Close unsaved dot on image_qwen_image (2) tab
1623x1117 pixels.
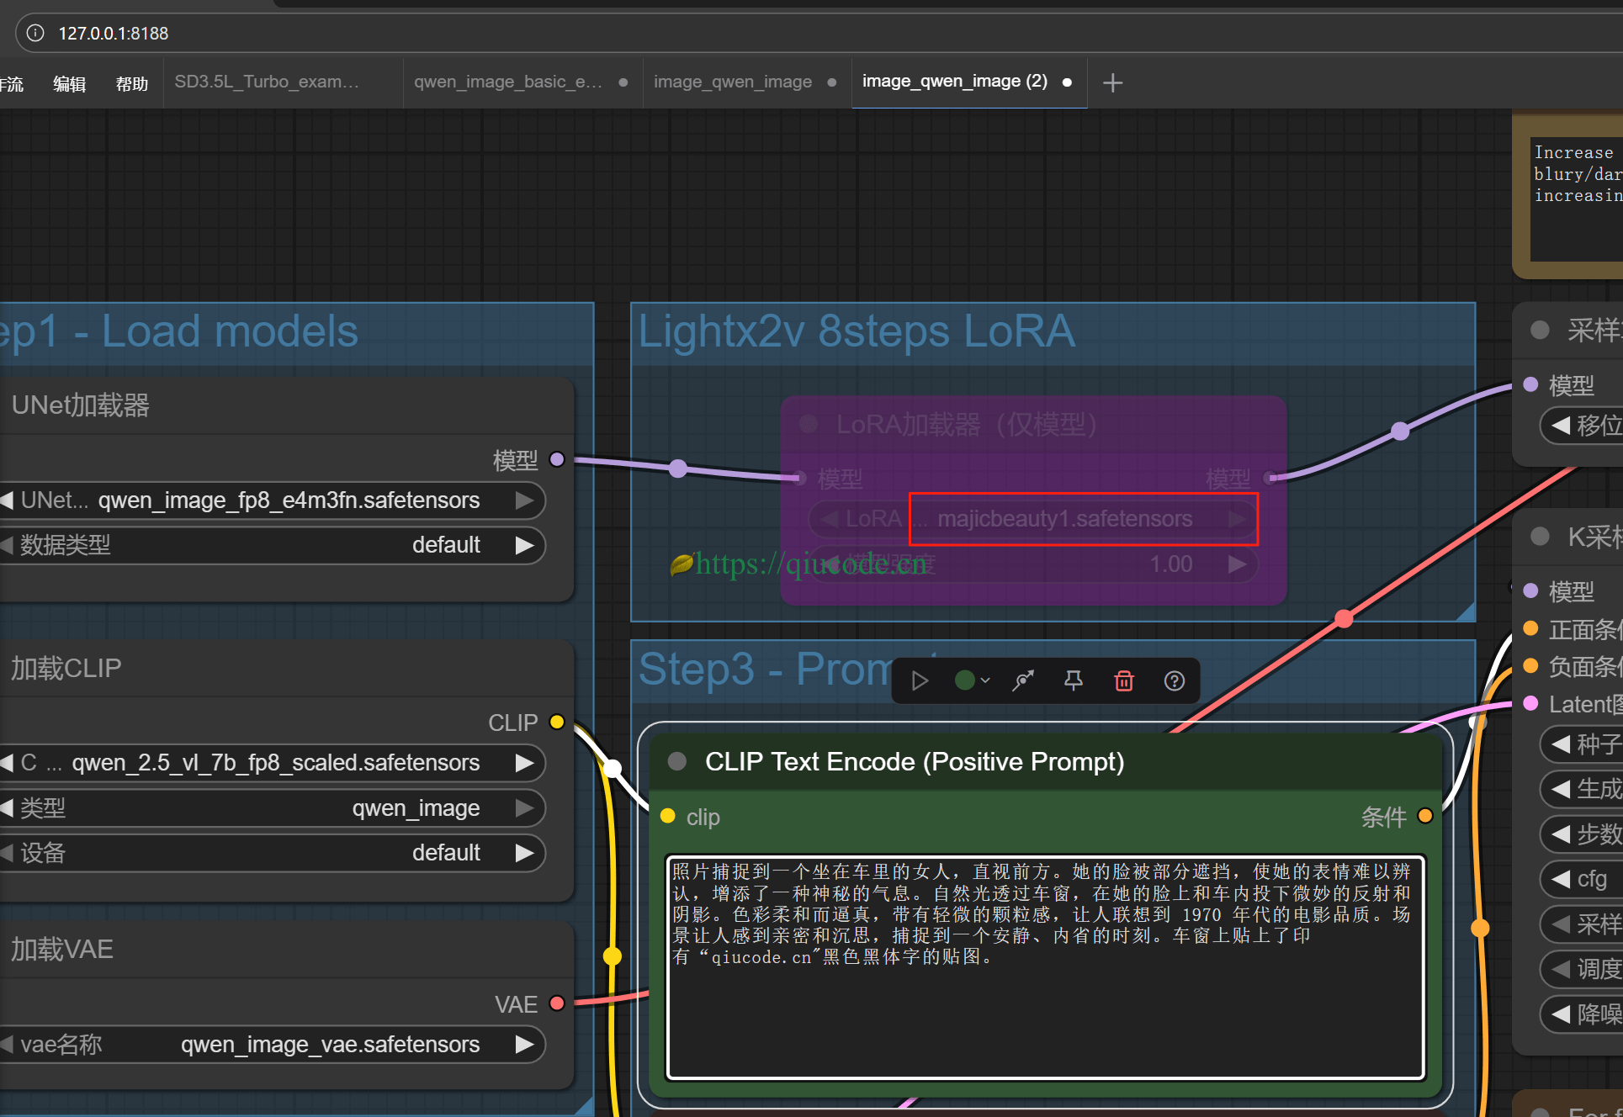pos(1067,82)
